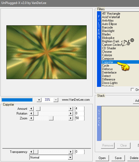Select the Disco Lights filter
The height and width of the screenshot is (162, 139).
point(110,83)
